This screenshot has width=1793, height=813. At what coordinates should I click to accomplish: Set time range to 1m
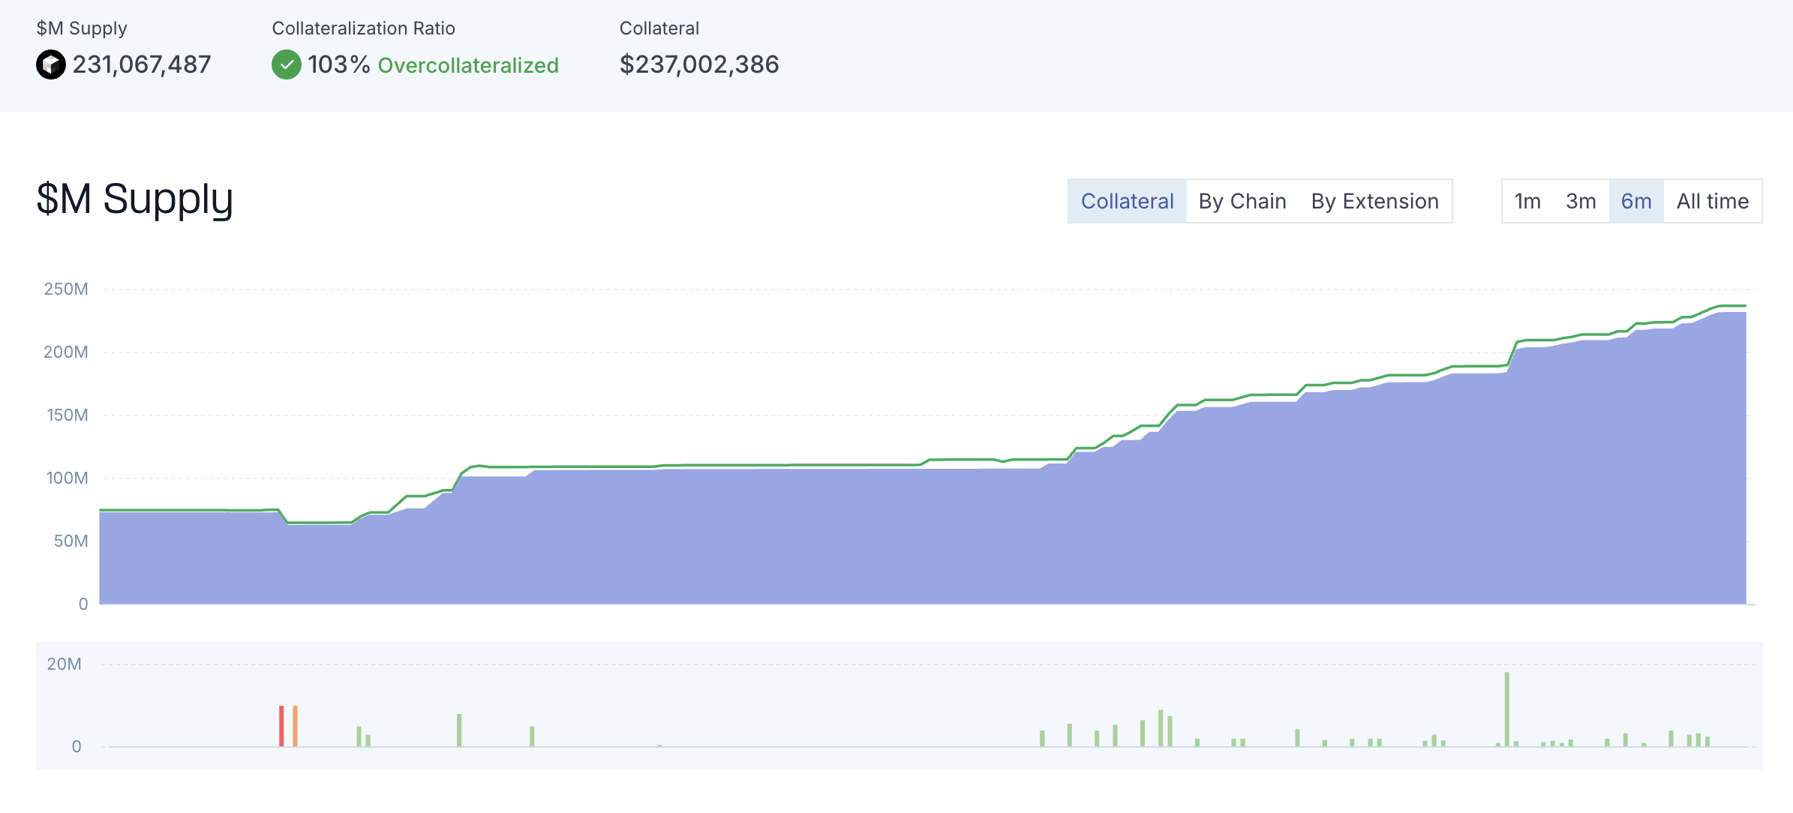click(x=1527, y=201)
